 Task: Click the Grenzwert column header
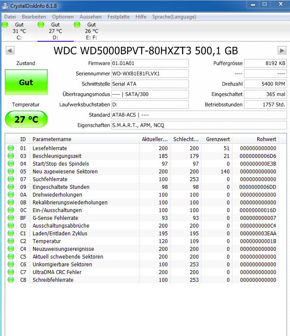click(217, 139)
